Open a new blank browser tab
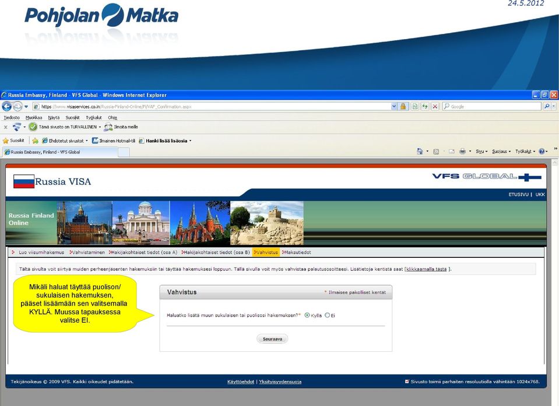This screenshot has width=559, height=406. coord(124,152)
